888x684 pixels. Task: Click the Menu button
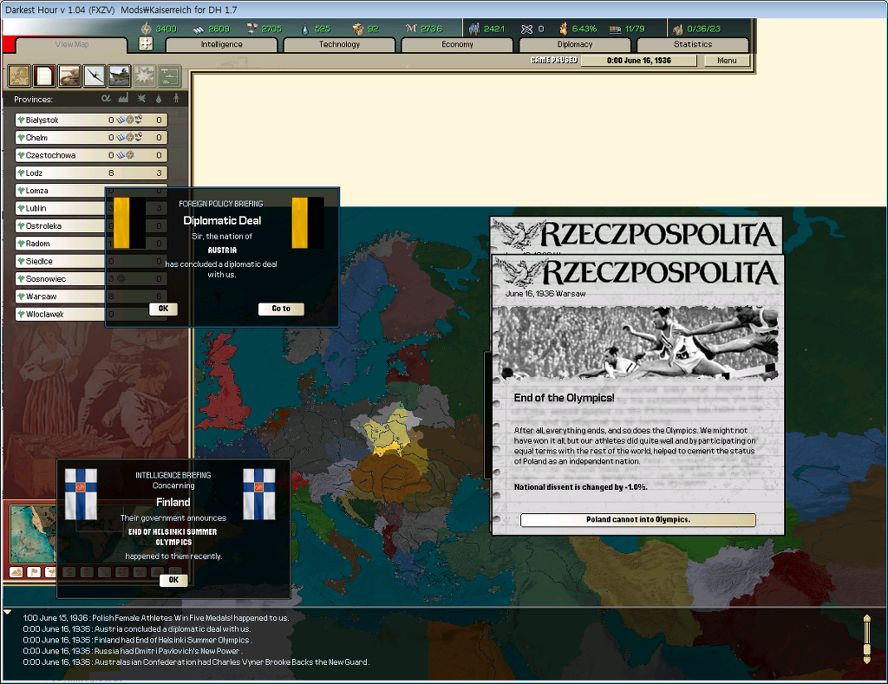tap(727, 61)
